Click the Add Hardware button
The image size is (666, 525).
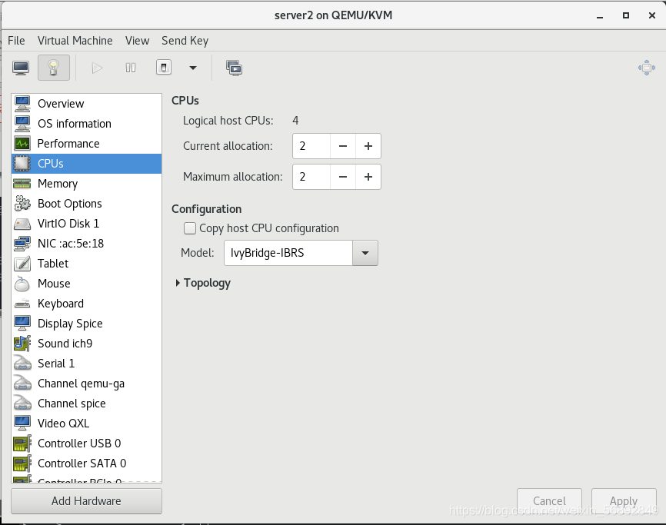[x=86, y=501]
